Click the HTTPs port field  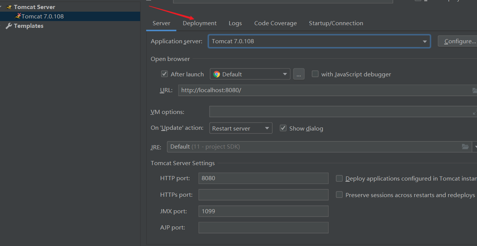coord(263,195)
